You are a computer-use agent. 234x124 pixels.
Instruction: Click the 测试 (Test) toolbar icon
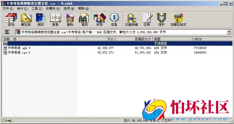pyautogui.click(x=40, y=20)
